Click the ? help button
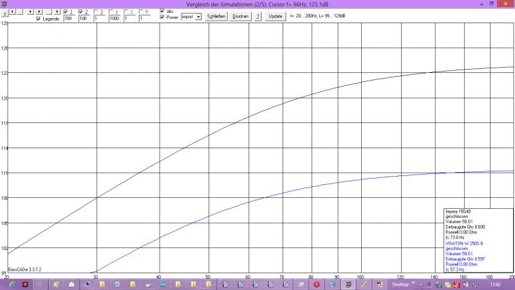The width and height of the screenshot is (515, 290). [258, 17]
